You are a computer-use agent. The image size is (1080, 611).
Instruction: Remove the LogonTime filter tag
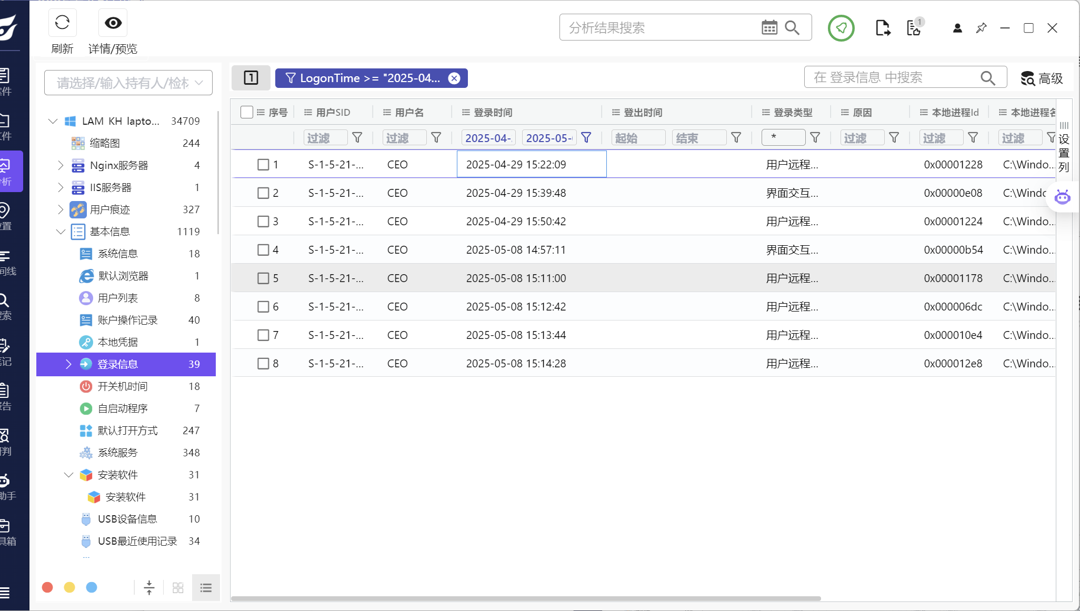coord(454,78)
